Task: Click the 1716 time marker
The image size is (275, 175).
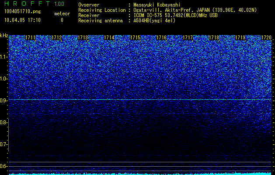Action: coord(161,38)
